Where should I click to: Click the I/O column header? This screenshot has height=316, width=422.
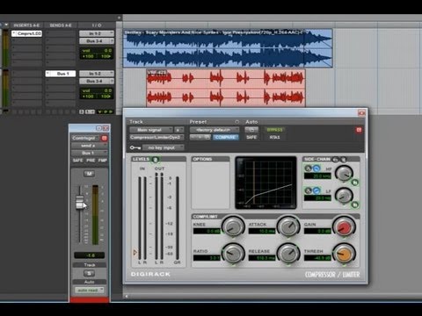pyautogui.click(x=97, y=25)
